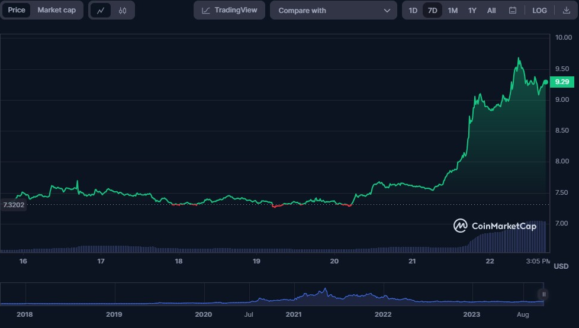Grab the range navigator handle

click(543, 294)
